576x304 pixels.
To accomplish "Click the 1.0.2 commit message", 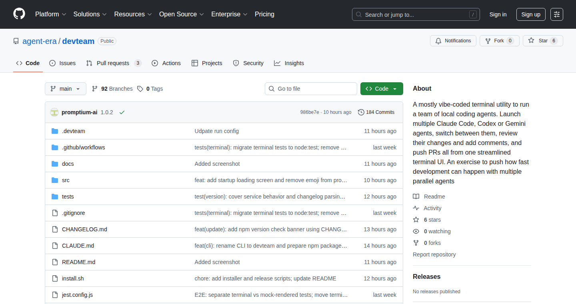I will 107,112.
